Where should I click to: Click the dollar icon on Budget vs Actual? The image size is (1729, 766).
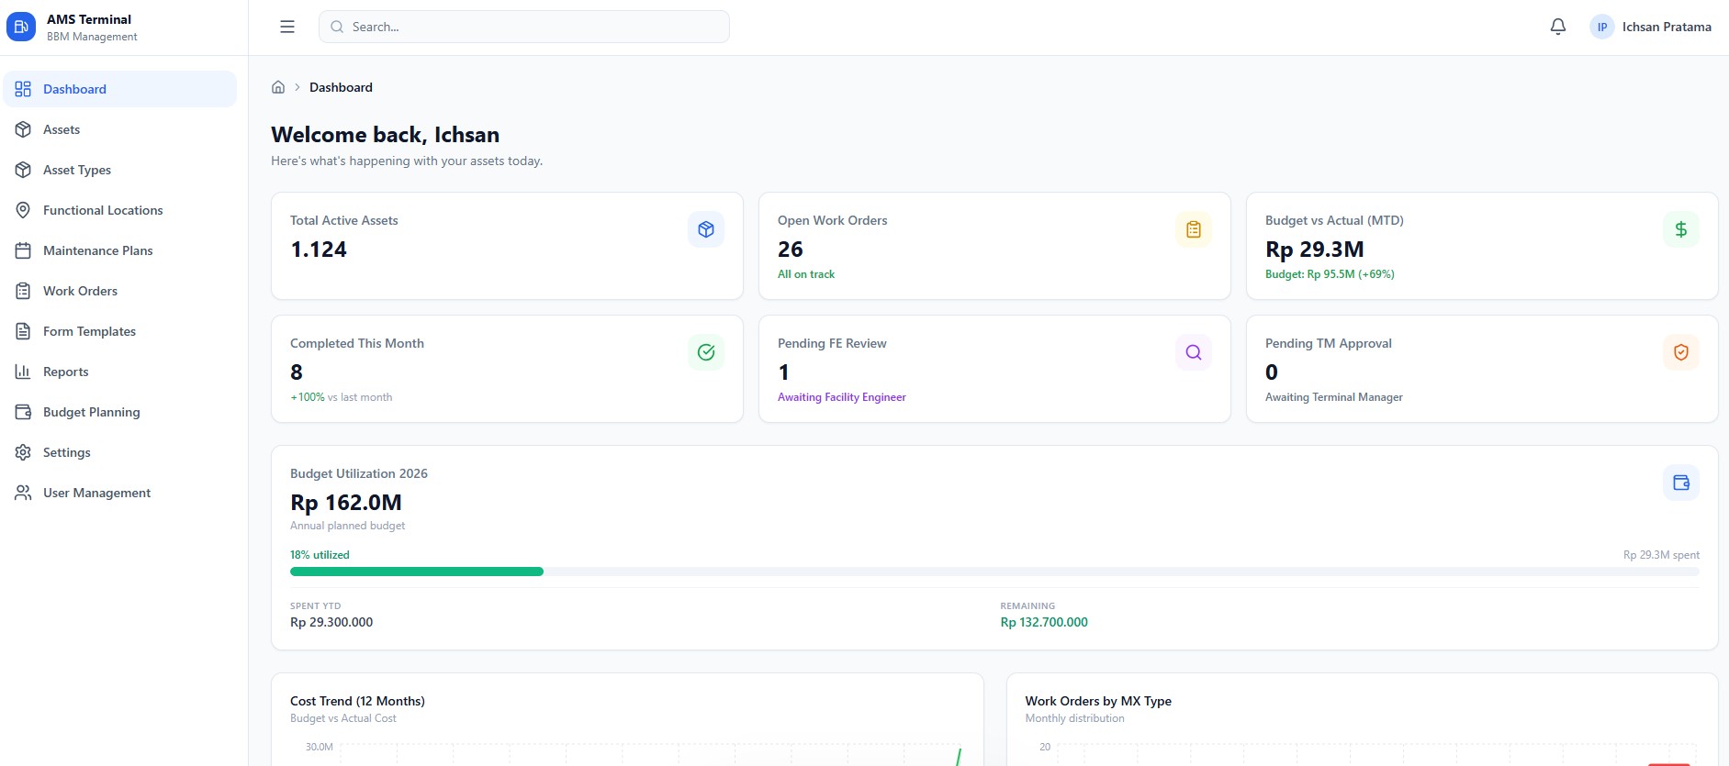click(1680, 229)
